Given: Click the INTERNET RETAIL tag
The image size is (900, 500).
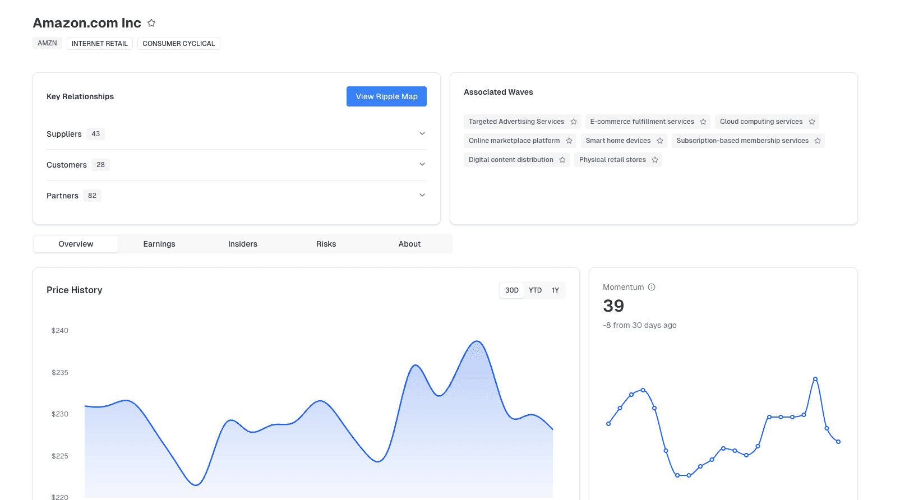Looking at the screenshot, I should click(x=100, y=44).
